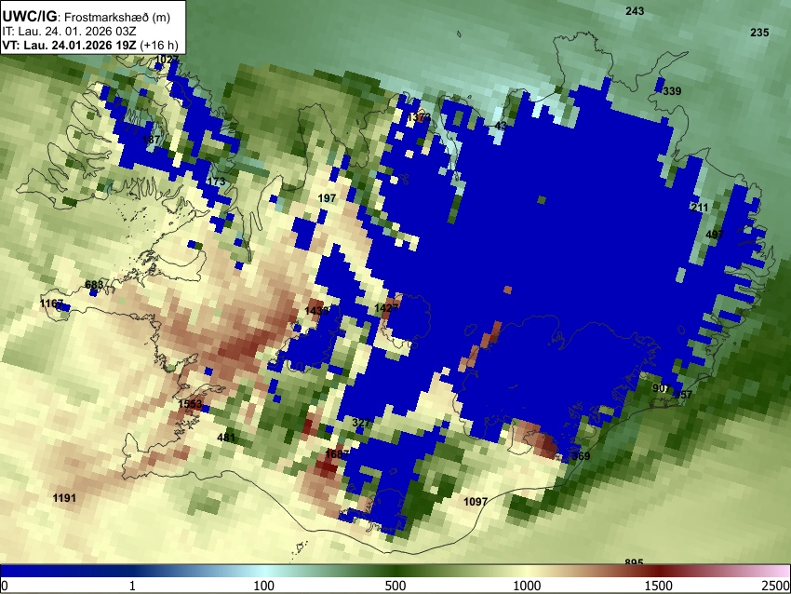Click the map value 235
The image size is (791, 594).
tap(759, 33)
